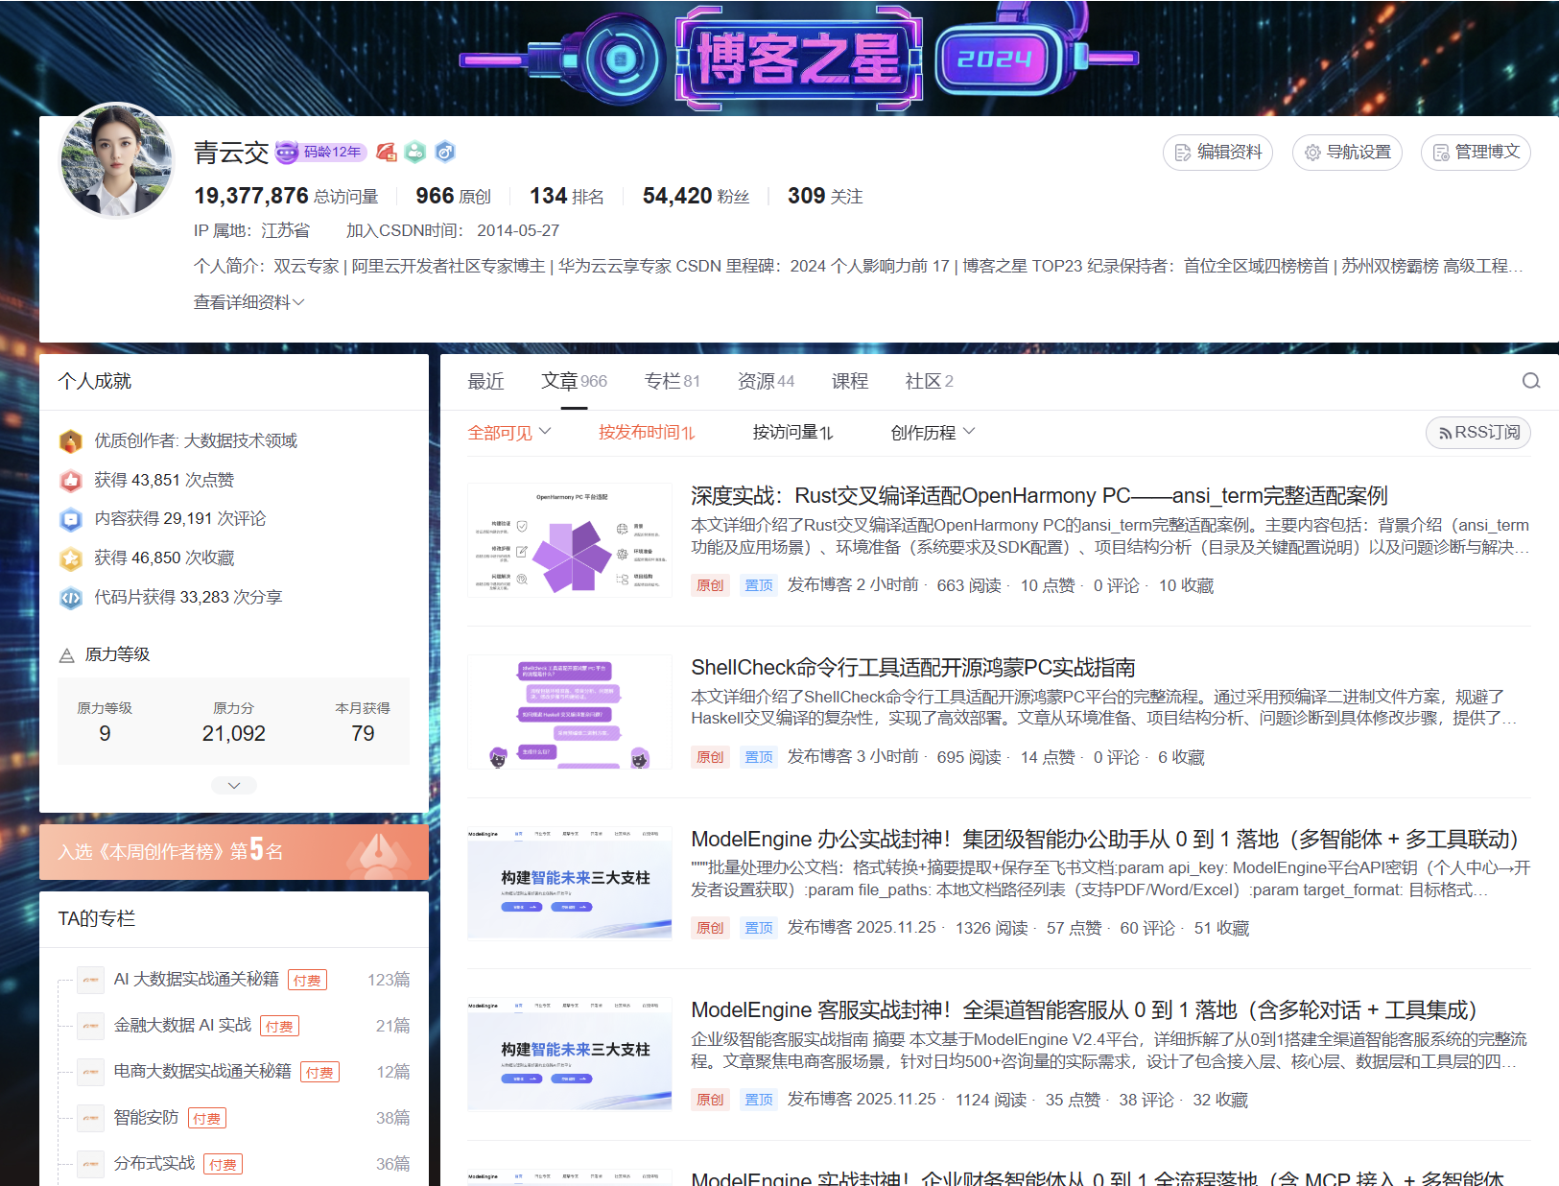This screenshot has height=1186, width=1559.
Task: Open 电商大数据实战通关秘籍 column
Action: point(202,1072)
